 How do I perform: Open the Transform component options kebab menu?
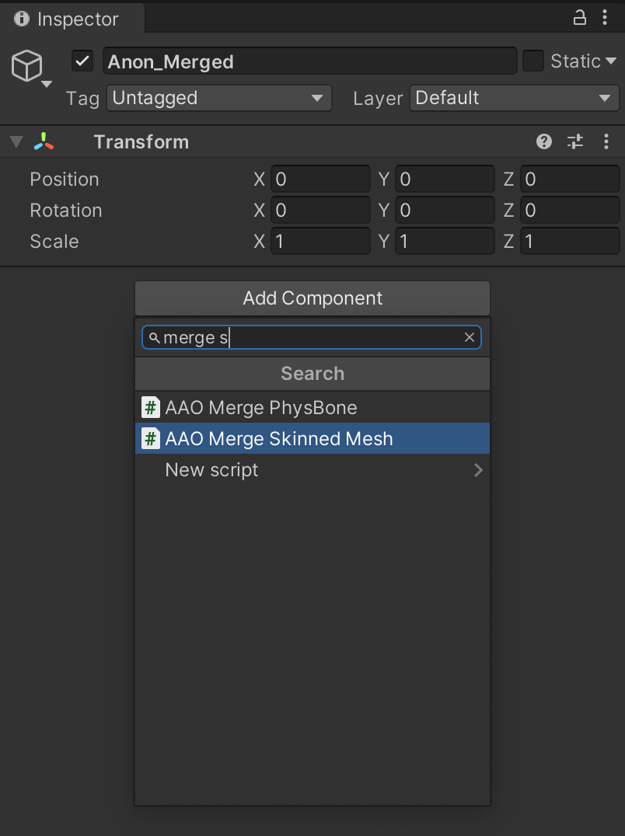[x=606, y=141]
